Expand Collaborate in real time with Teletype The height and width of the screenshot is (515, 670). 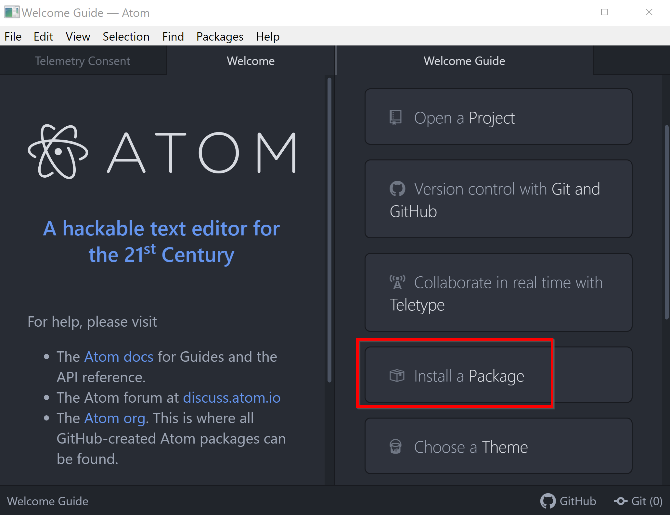498,293
